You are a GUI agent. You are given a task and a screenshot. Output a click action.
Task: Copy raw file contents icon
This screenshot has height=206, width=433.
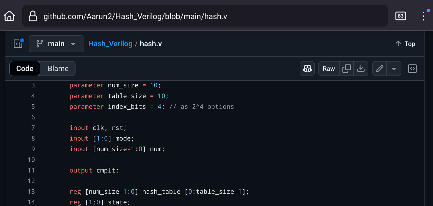click(346, 69)
